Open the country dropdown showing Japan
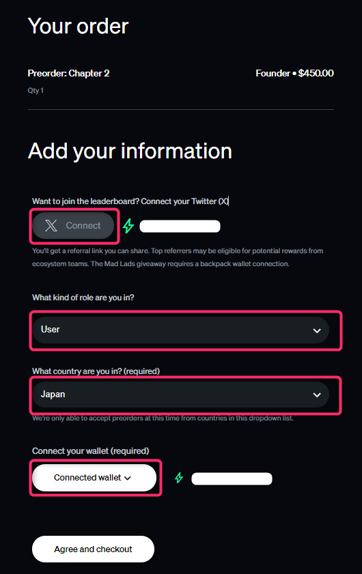362x574 pixels. tap(180, 394)
